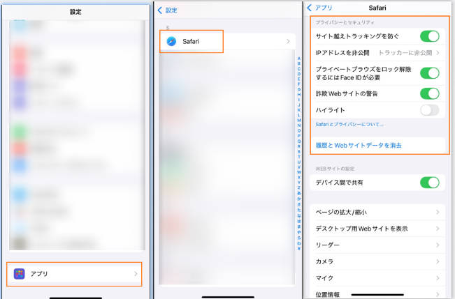Screen dimensions: 455x299
Task: Jump to letter M in index bar
Action: (299, 120)
